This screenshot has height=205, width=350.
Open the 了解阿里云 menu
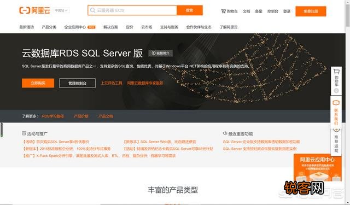point(229,27)
